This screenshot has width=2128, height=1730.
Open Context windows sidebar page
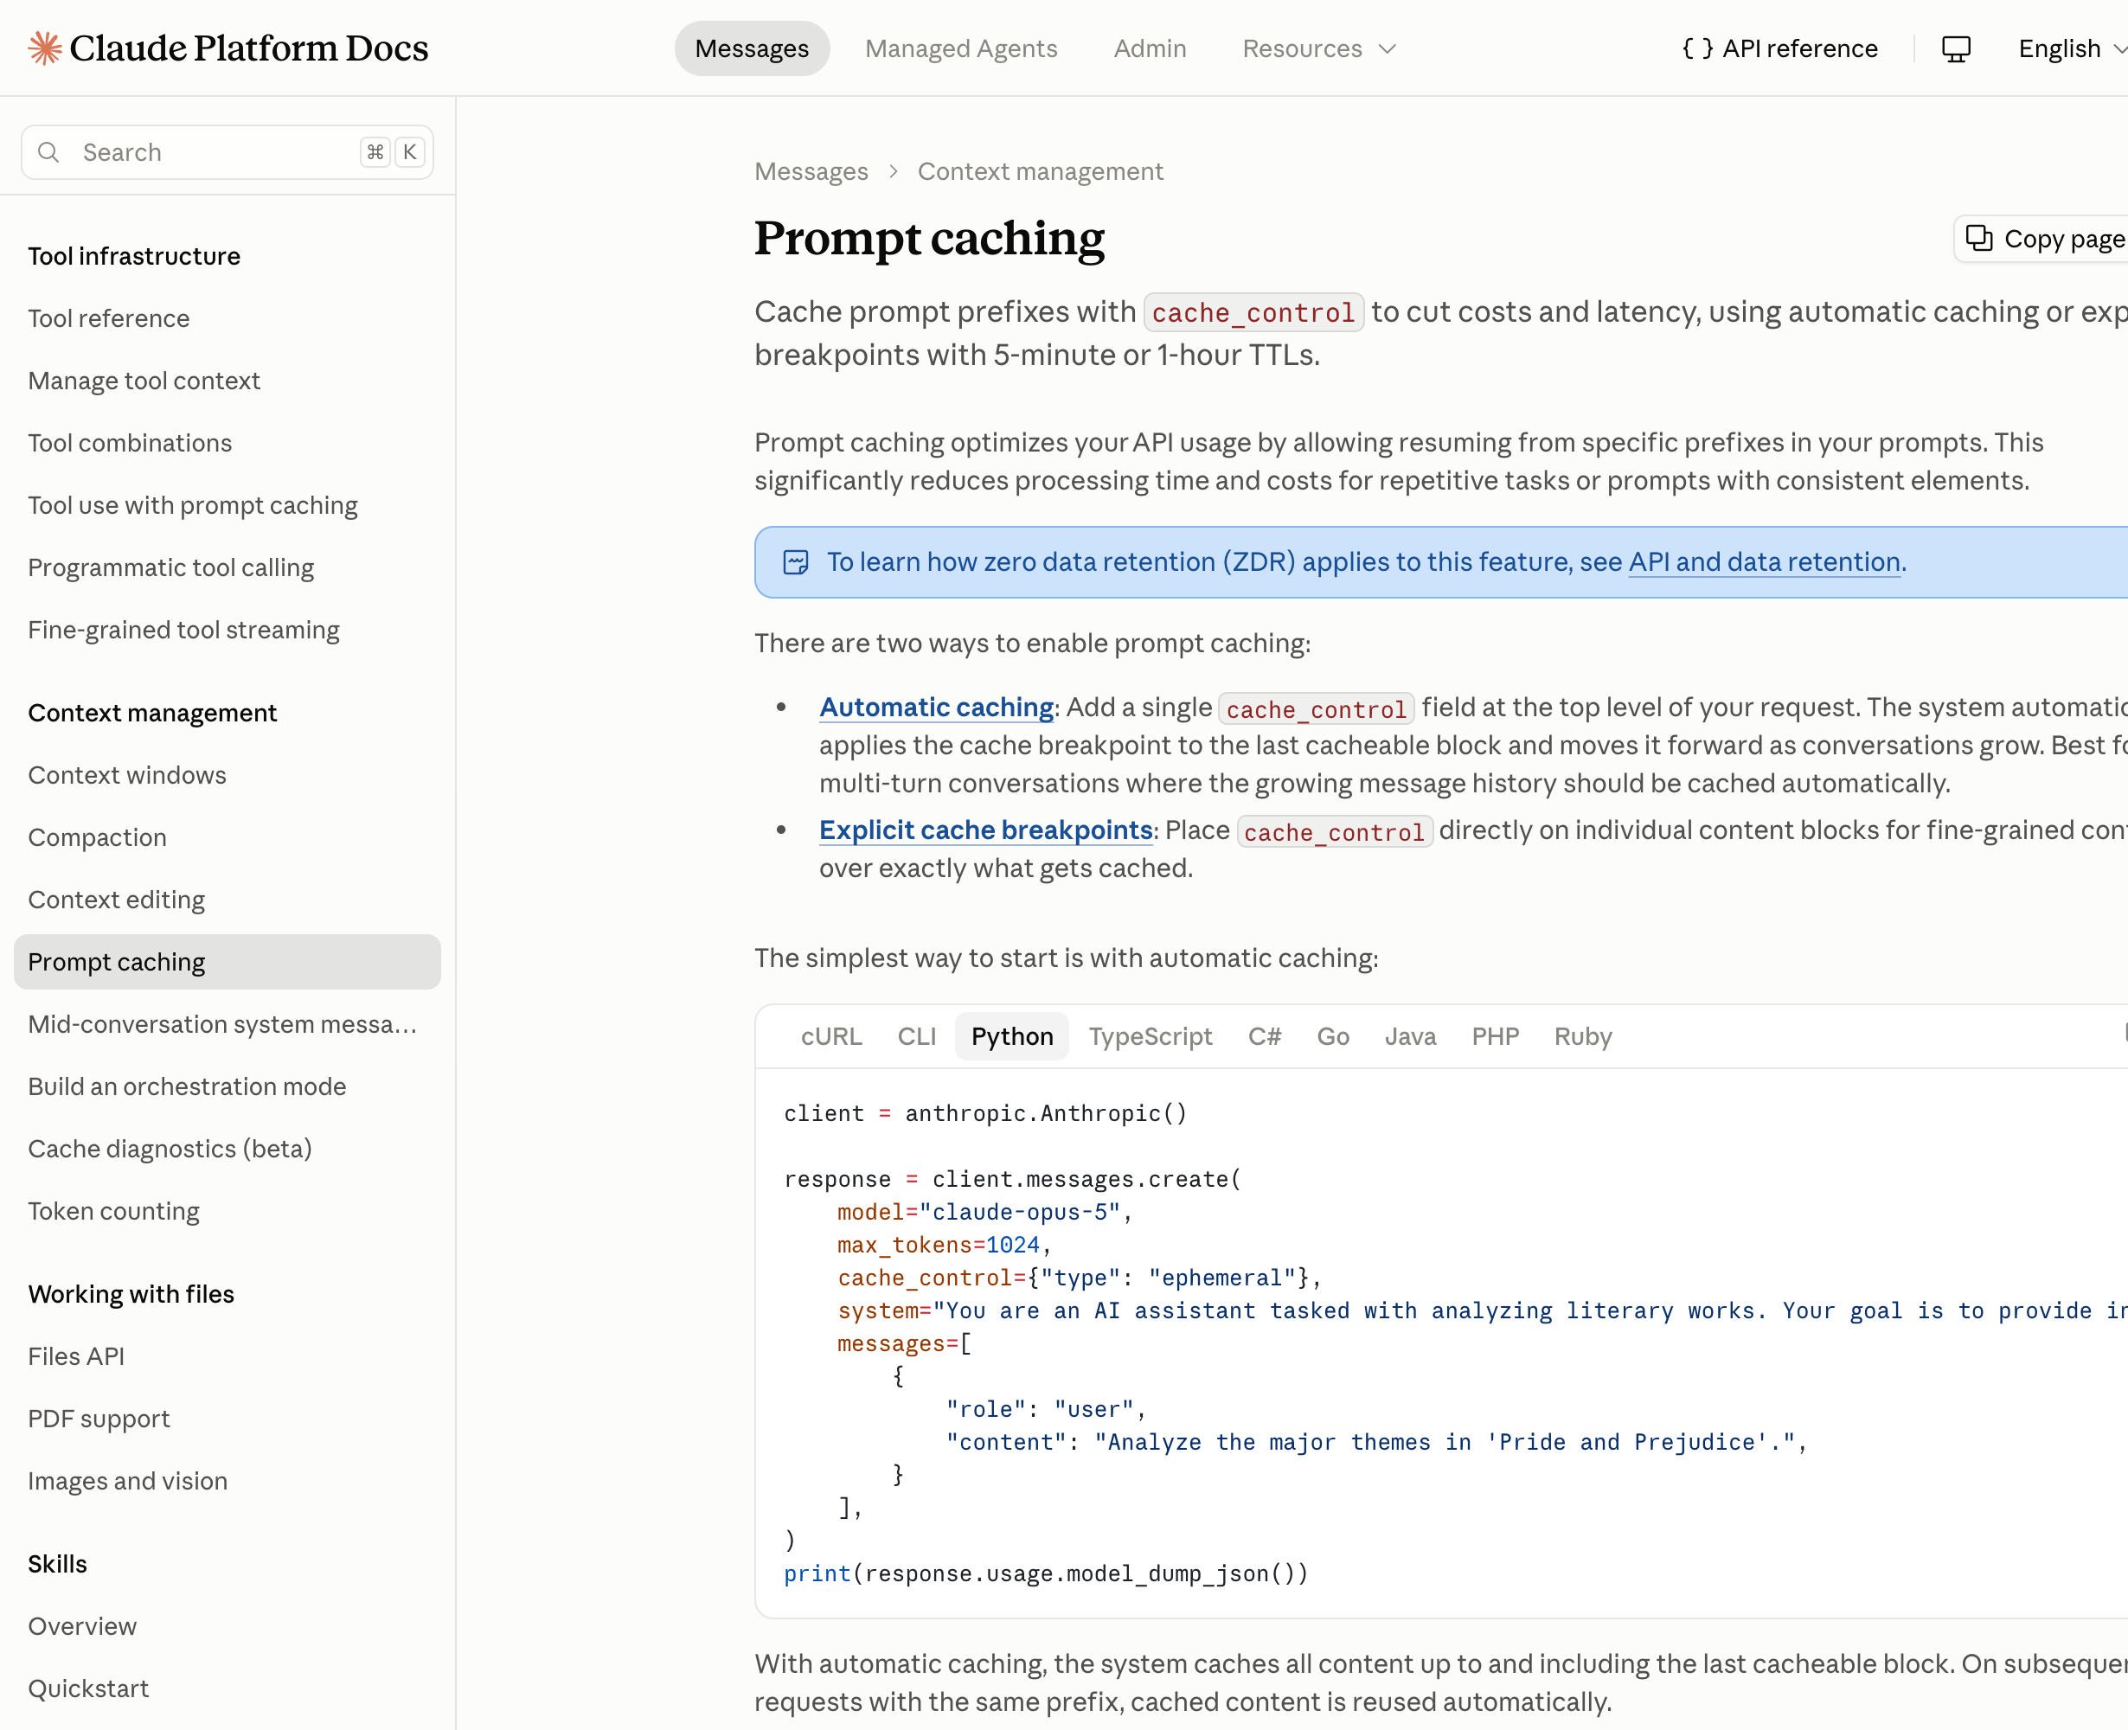click(x=126, y=775)
